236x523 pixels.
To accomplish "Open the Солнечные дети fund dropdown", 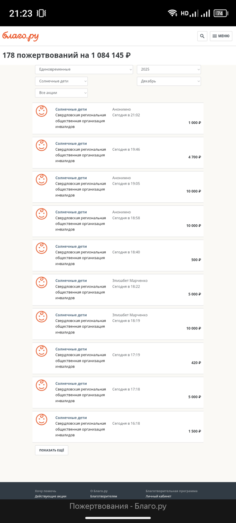I will (x=61, y=81).
